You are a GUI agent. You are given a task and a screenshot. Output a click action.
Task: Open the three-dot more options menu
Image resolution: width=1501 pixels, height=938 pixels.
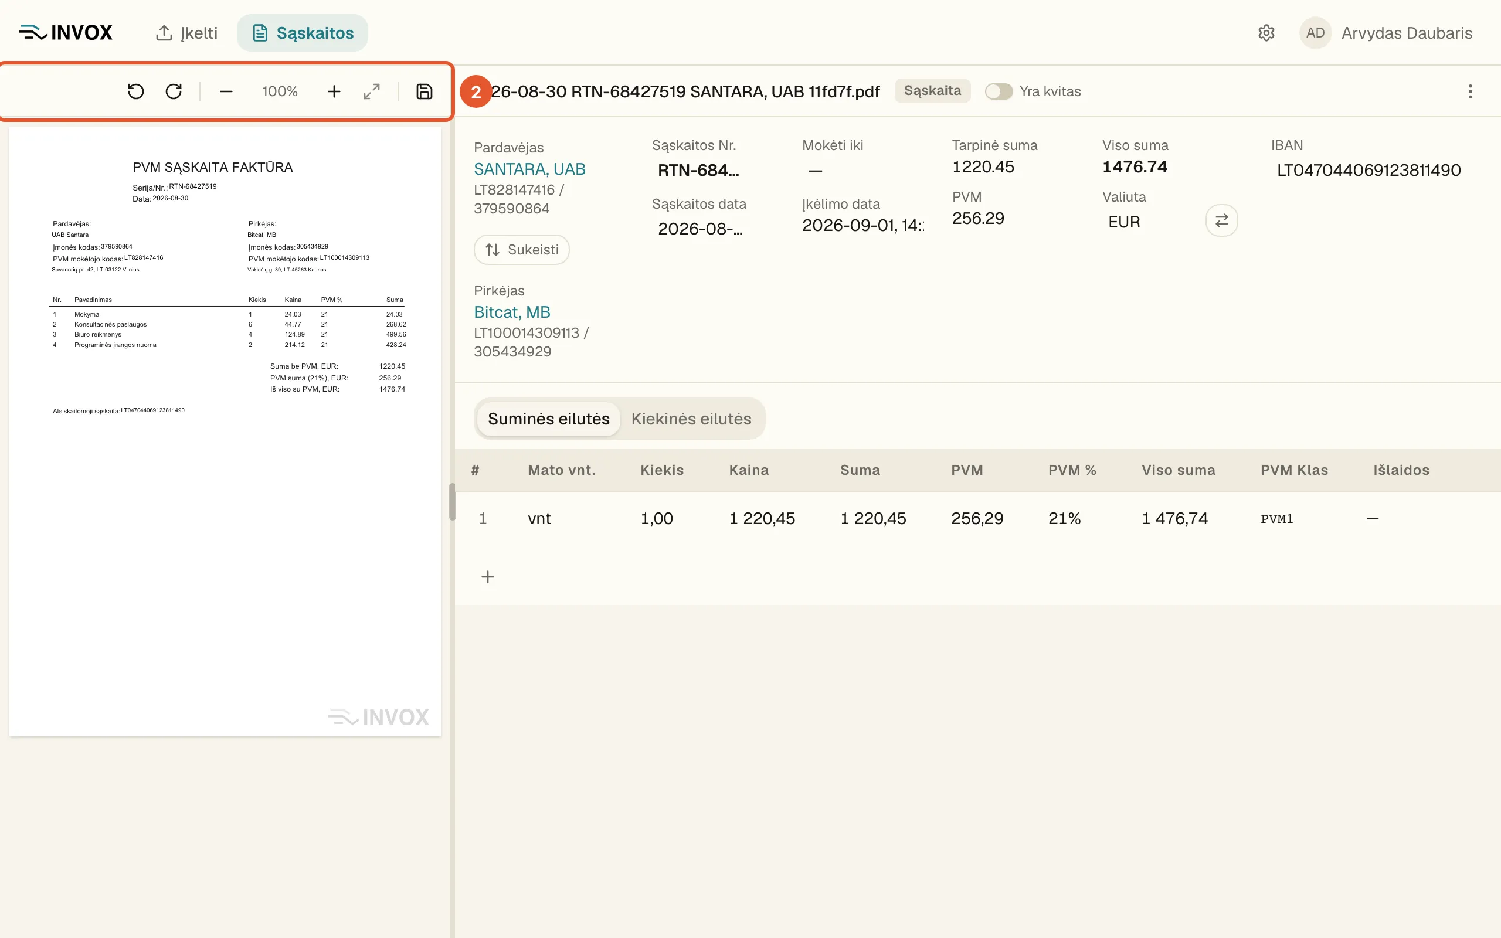[x=1470, y=92]
